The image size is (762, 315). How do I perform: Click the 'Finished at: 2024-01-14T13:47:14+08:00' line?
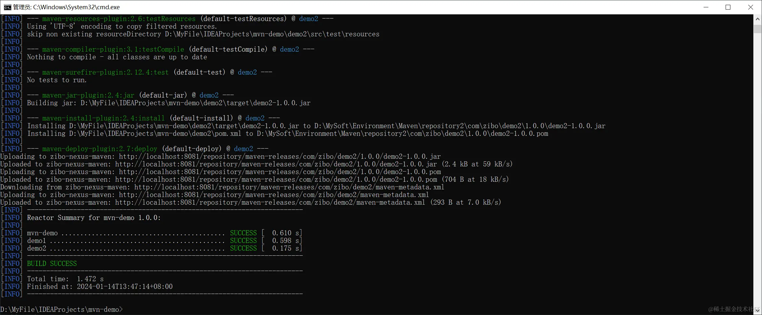tap(100, 287)
